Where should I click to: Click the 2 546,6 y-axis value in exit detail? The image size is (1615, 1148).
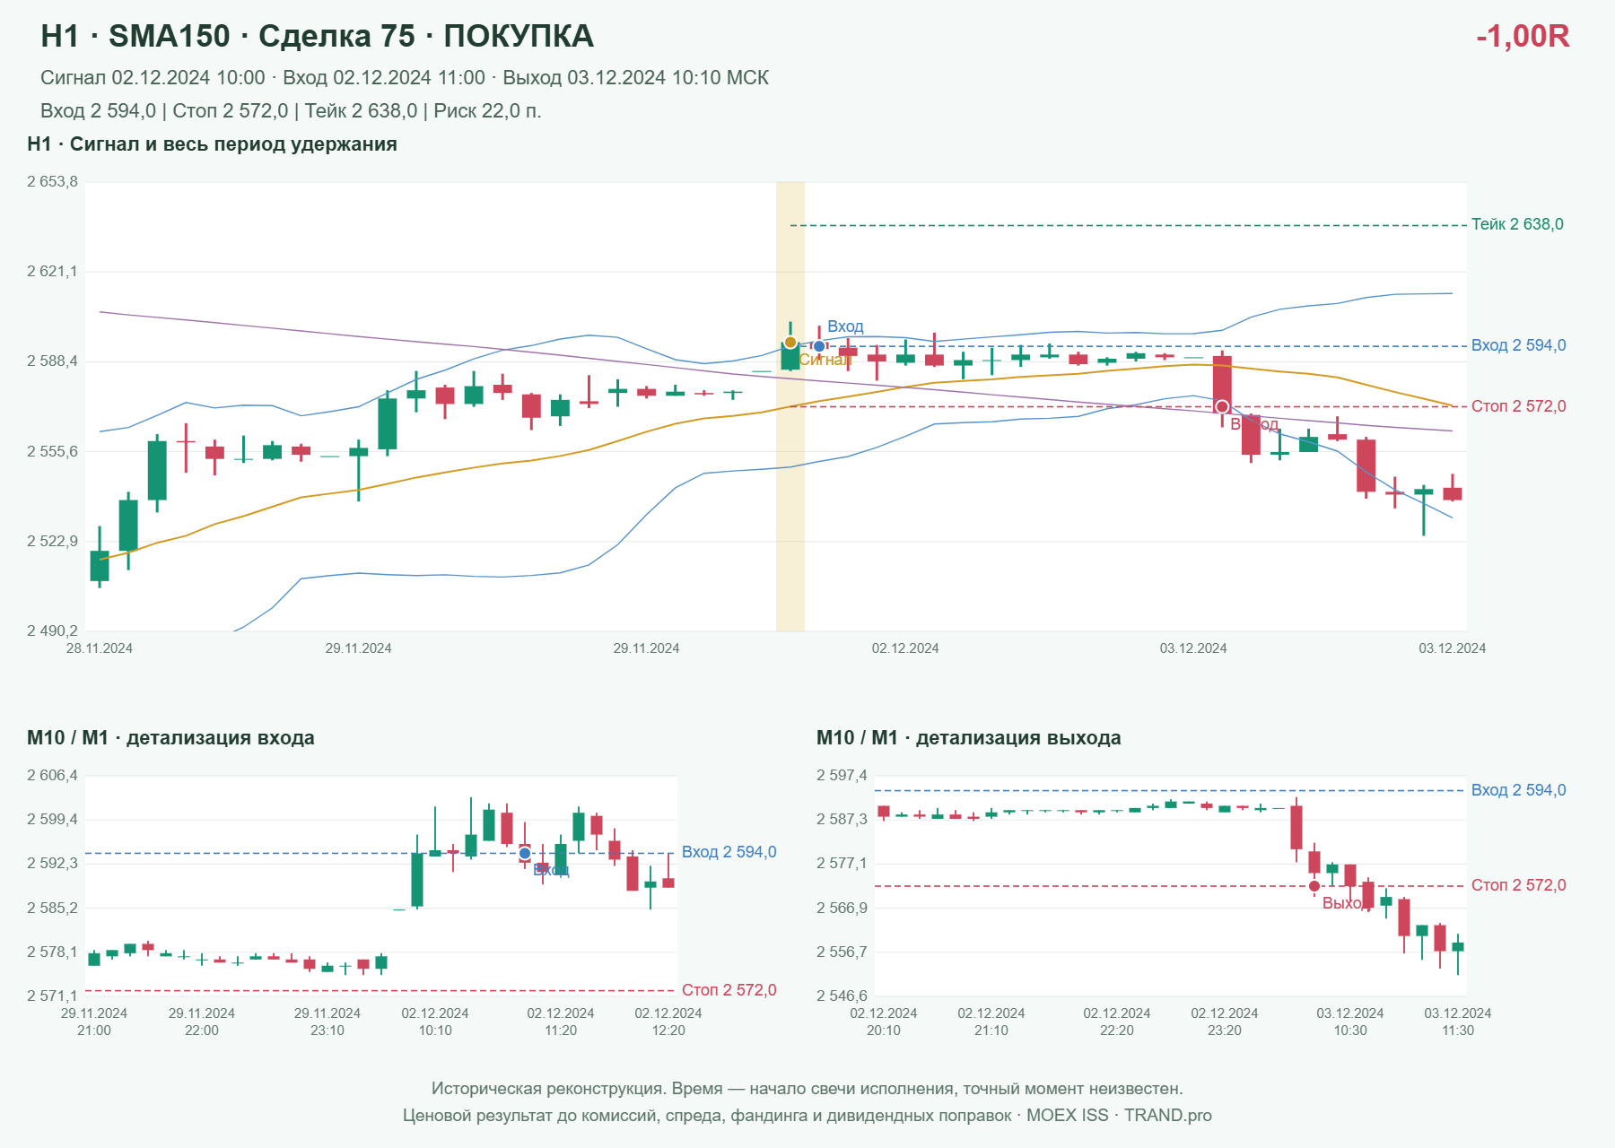(x=842, y=996)
